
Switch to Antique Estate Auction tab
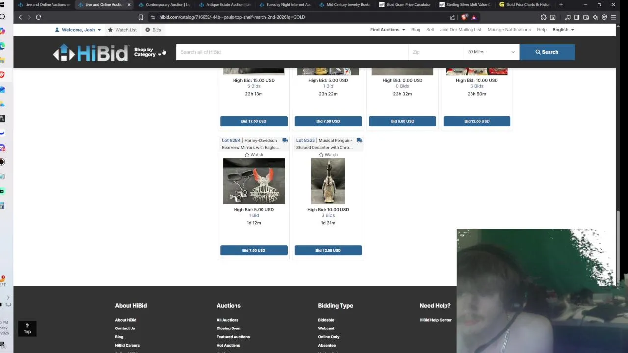point(225,4)
